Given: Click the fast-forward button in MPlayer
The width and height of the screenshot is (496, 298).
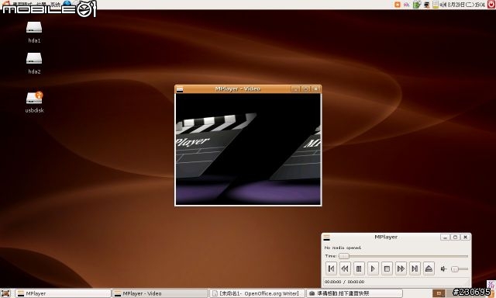Looking at the screenshot, I should coord(401,269).
